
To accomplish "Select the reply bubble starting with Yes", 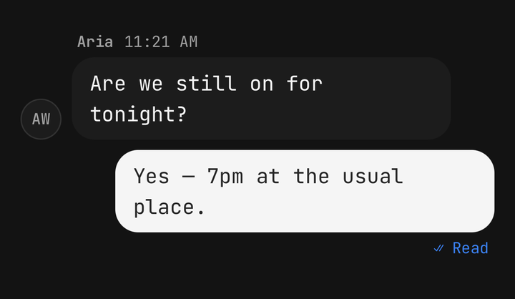I will pyautogui.click(x=305, y=191).
